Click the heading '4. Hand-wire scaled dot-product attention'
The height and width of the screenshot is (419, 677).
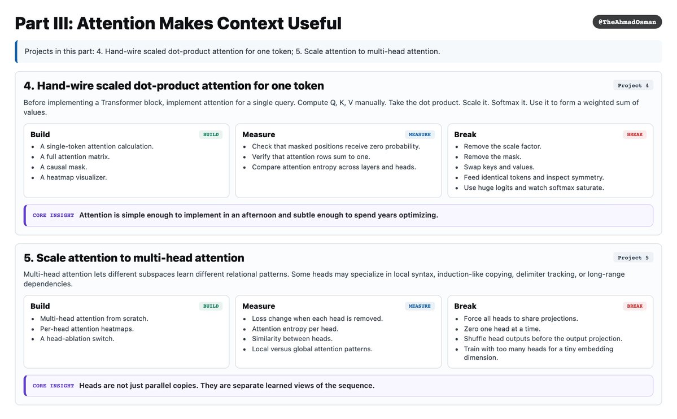point(173,85)
